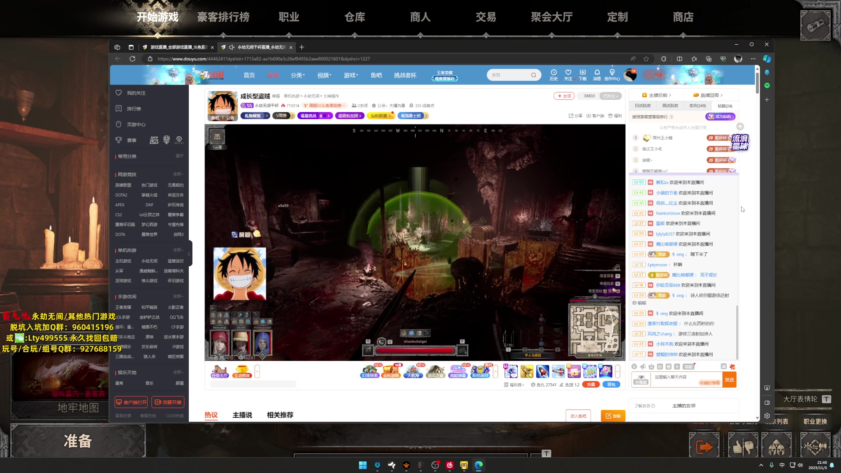Screen dimensions: 841x473
Task: Open 赛事 trophy in the left sidebar
Action: (x=126, y=140)
